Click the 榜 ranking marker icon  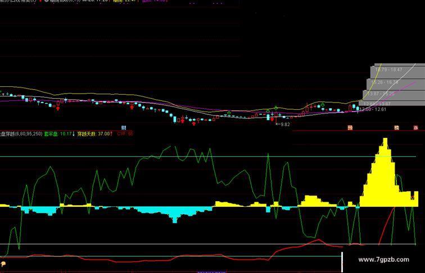[397, 128]
